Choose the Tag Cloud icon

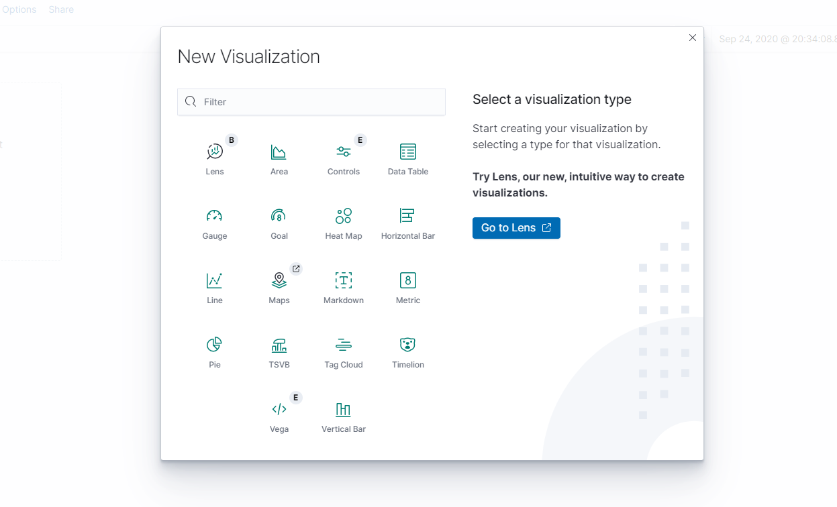coord(343,345)
